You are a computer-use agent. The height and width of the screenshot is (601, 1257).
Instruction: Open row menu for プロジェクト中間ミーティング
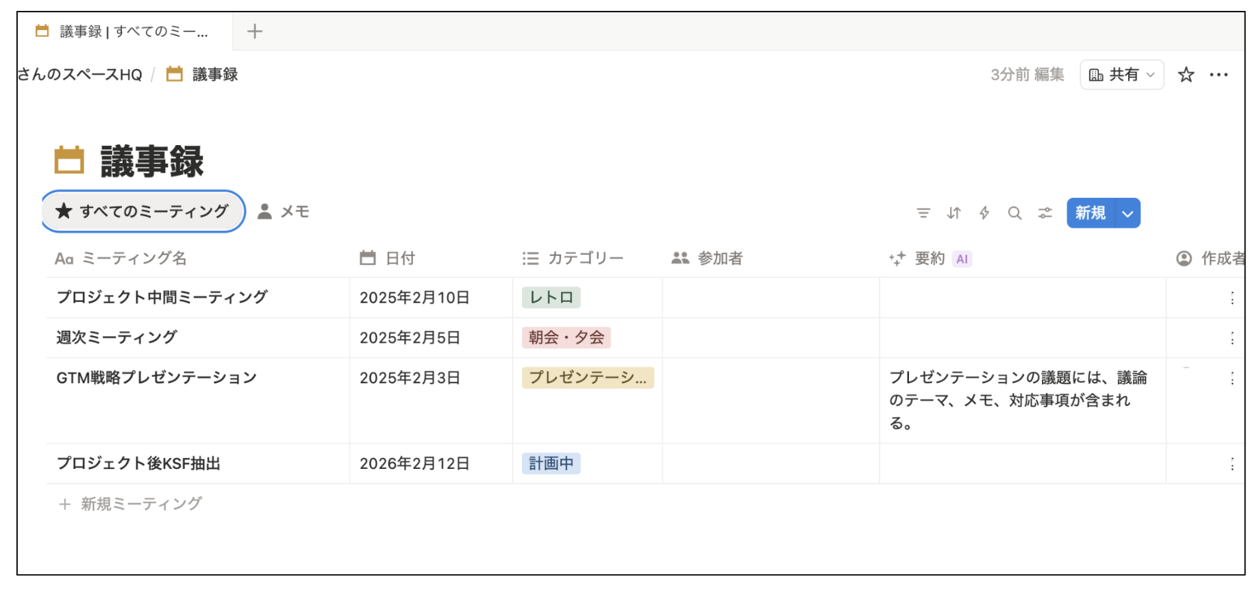click(x=1232, y=298)
